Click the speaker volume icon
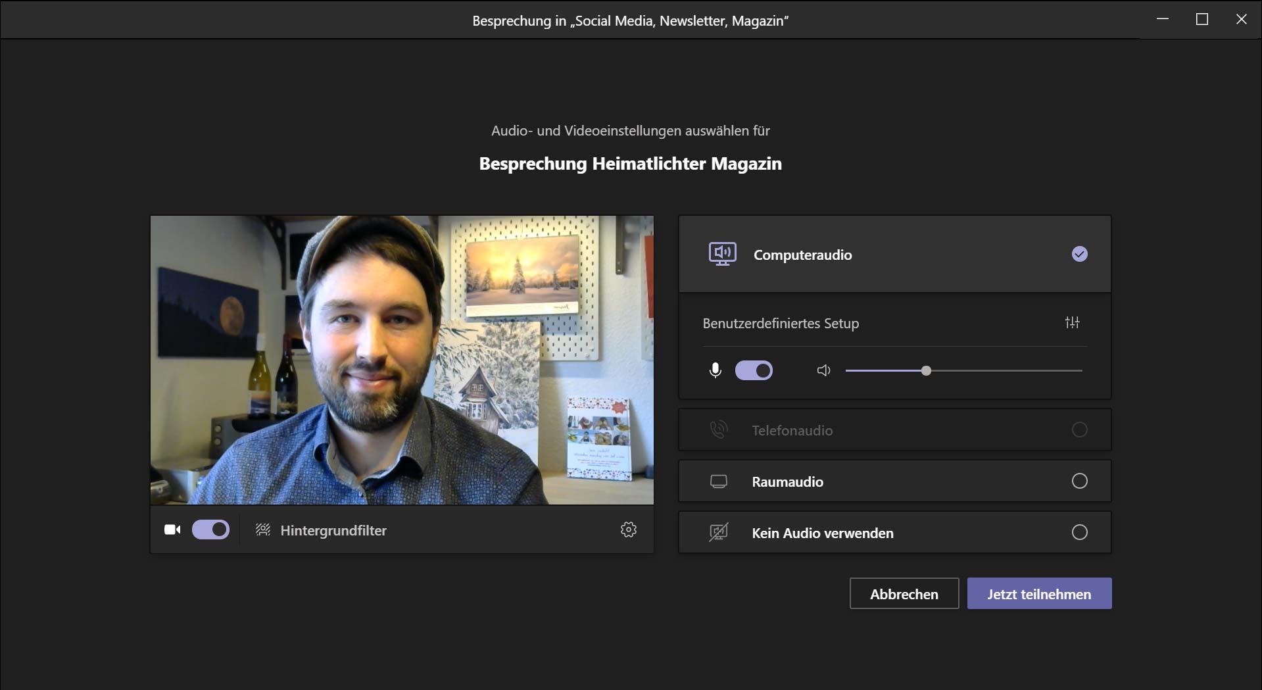This screenshot has height=690, width=1262. 823,371
